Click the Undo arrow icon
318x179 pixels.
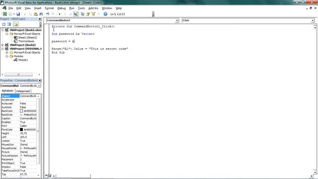pos(48,14)
